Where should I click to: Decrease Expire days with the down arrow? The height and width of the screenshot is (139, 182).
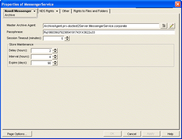point(55,64)
